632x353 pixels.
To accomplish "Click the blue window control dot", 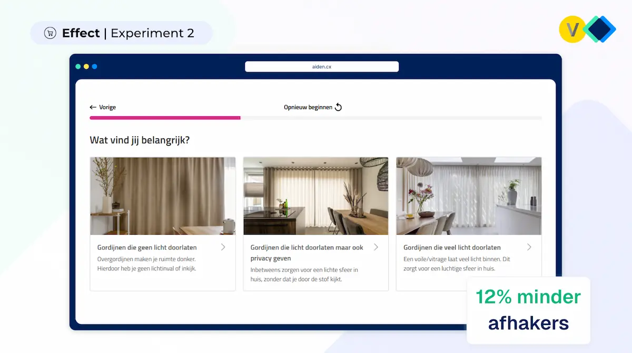I will pyautogui.click(x=95, y=67).
